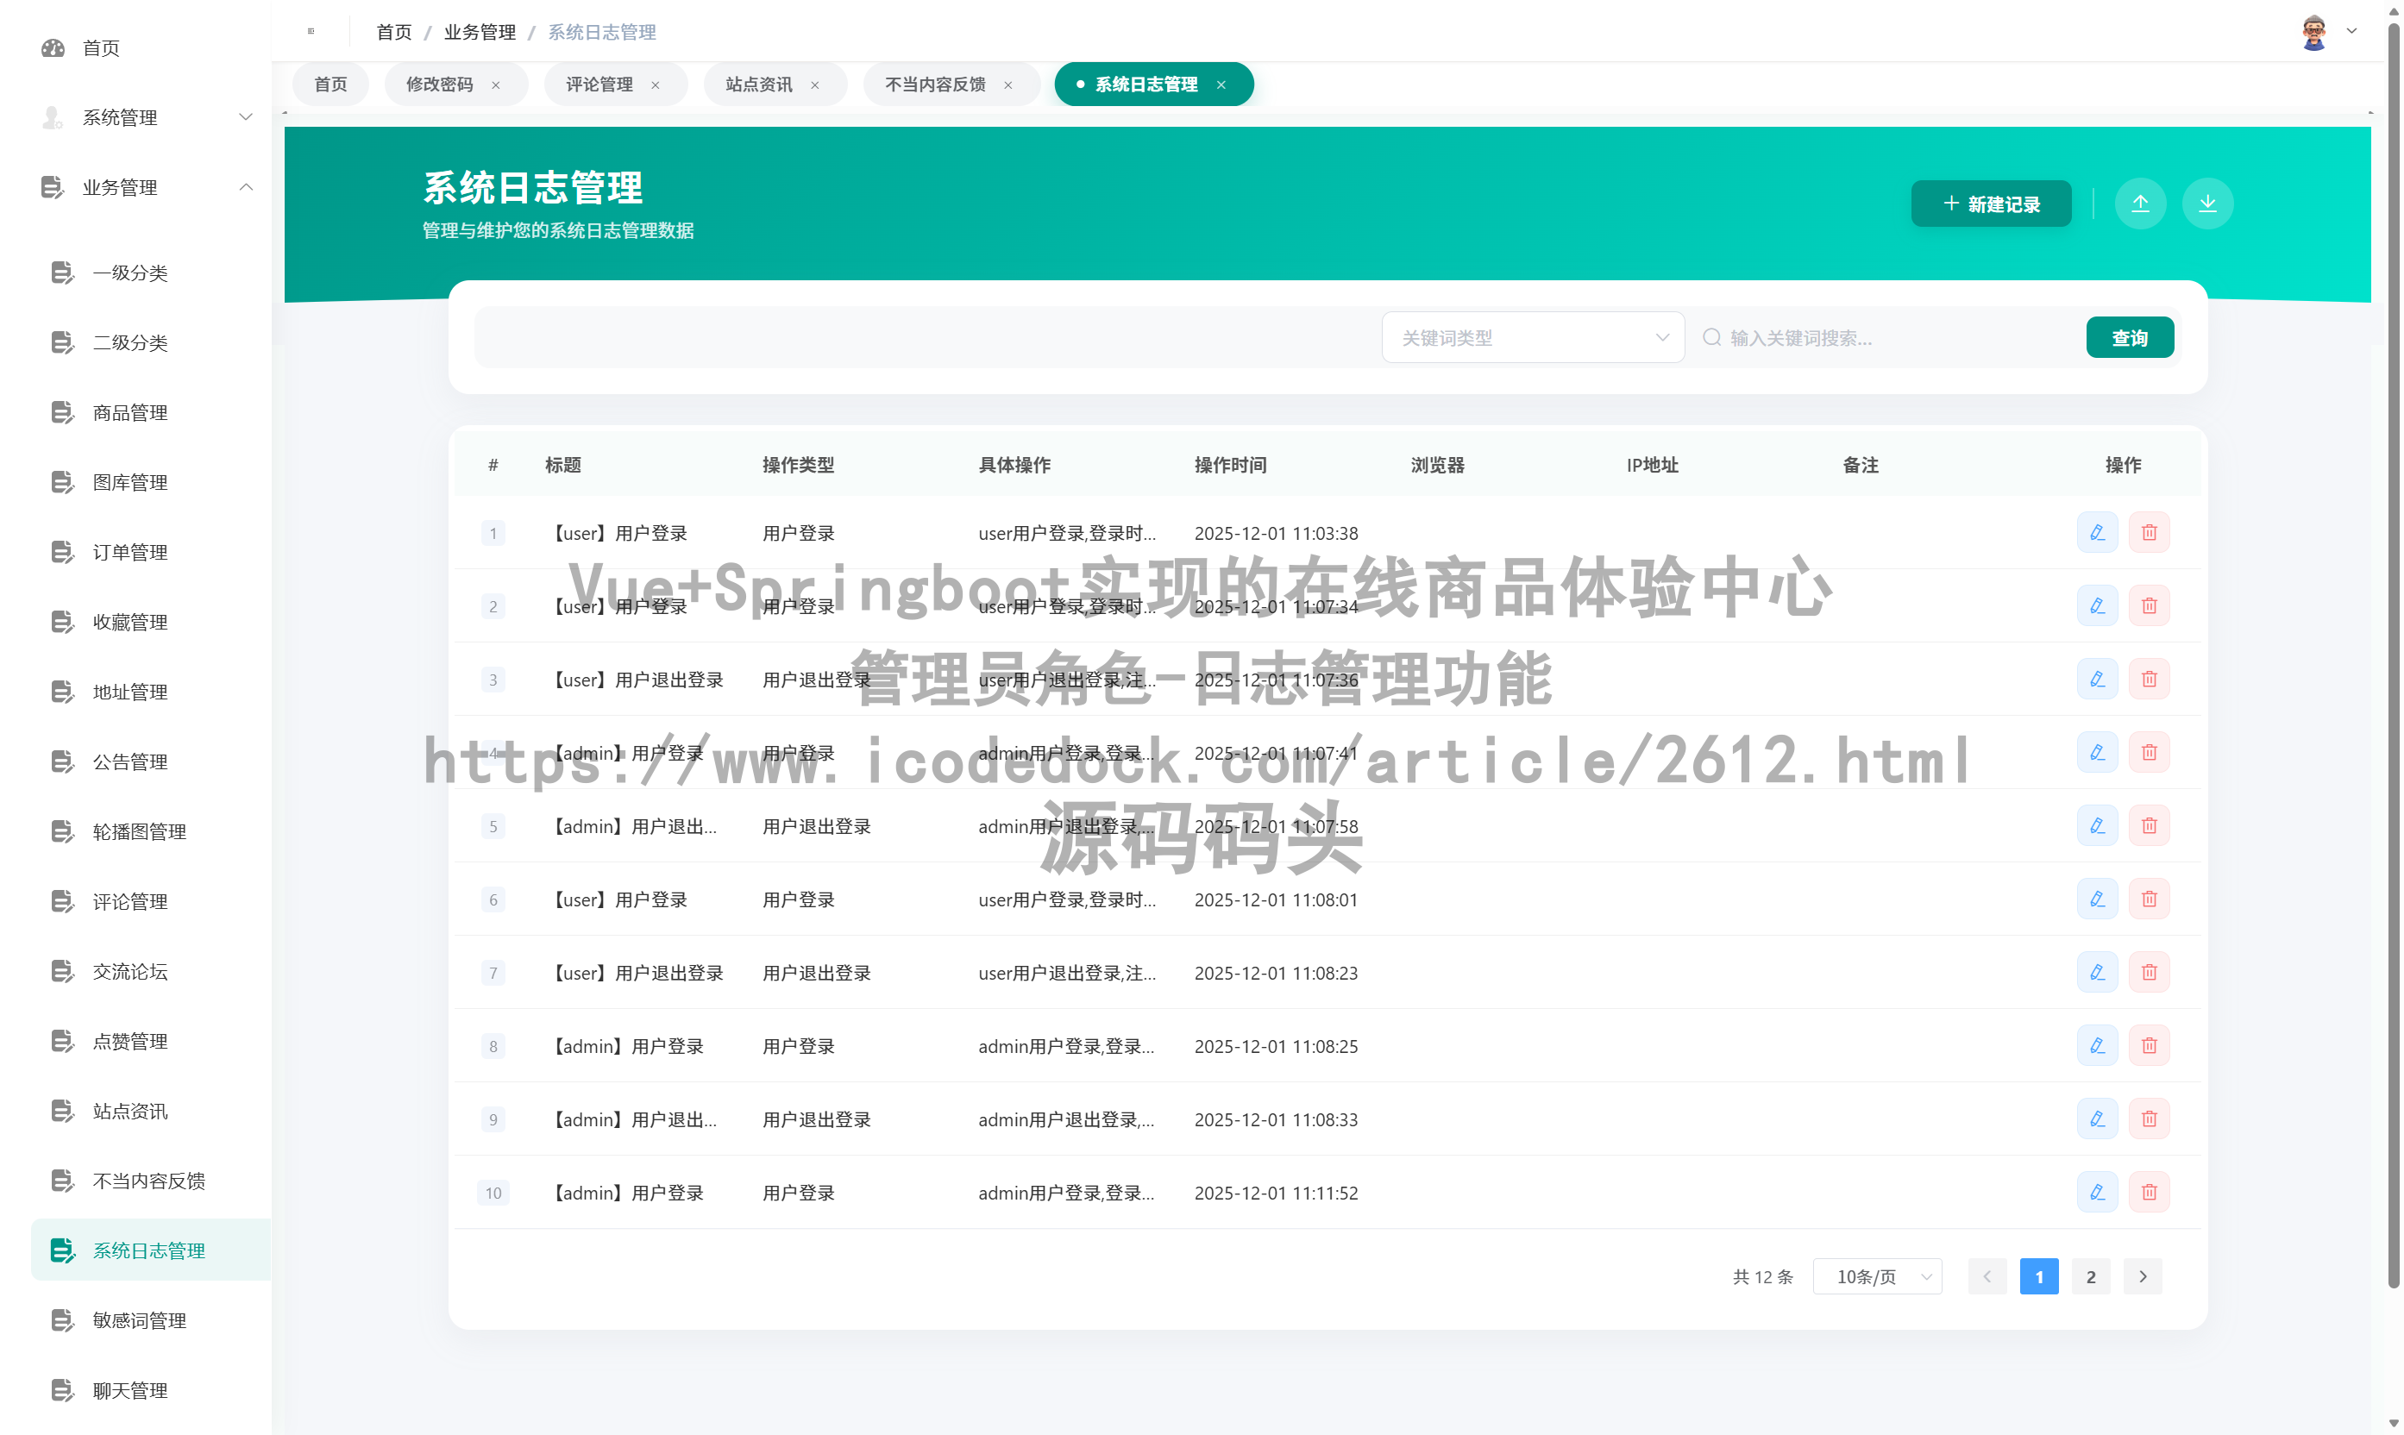The image size is (2404, 1435).
Task: Expand the 系统管理 menu section
Action: click(247, 117)
